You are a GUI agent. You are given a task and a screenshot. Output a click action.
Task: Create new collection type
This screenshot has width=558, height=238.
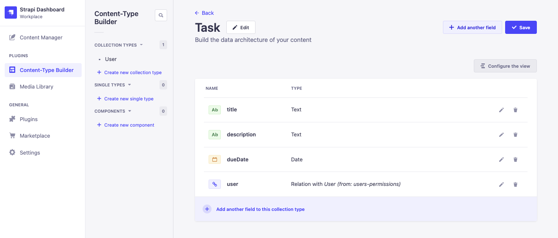click(129, 72)
